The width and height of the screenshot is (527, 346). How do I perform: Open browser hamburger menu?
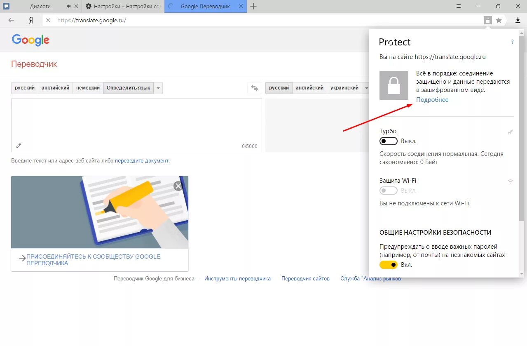(x=459, y=6)
